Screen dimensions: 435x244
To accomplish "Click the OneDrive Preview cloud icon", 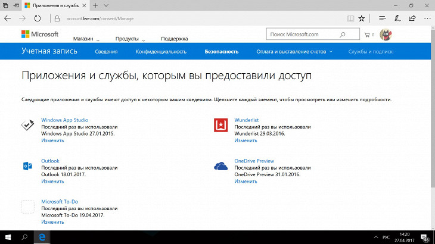I will coord(222,166).
